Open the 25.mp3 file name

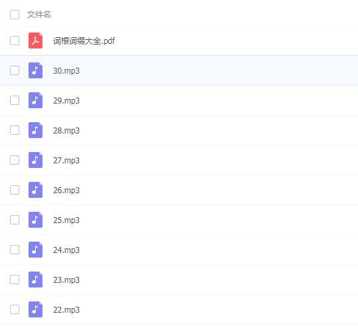66,220
